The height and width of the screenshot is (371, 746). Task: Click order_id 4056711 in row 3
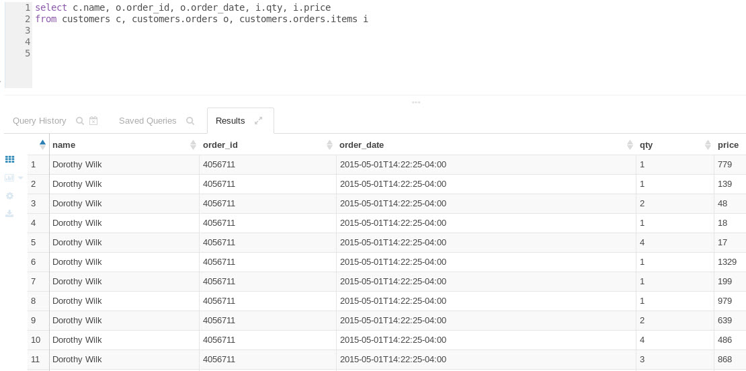point(219,204)
